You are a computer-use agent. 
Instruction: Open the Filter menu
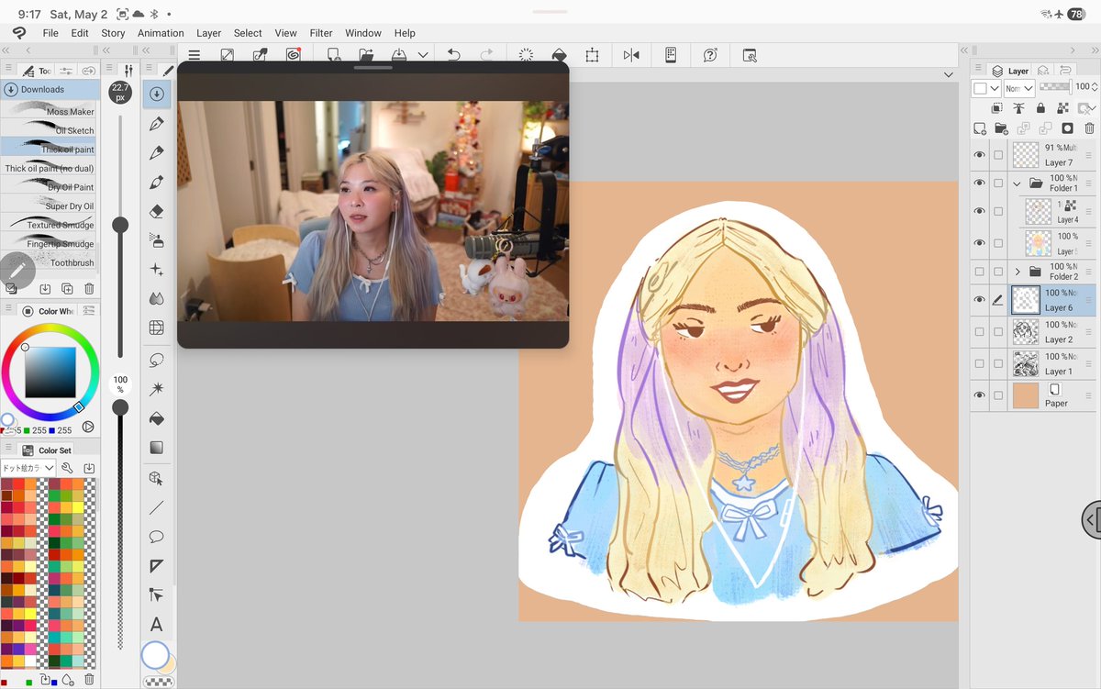pyautogui.click(x=321, y=33)
